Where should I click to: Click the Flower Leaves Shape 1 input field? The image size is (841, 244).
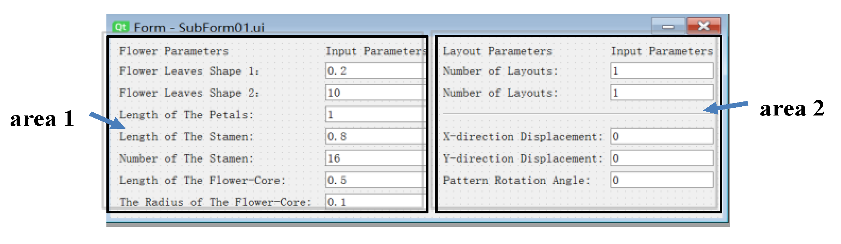[375, 71]
